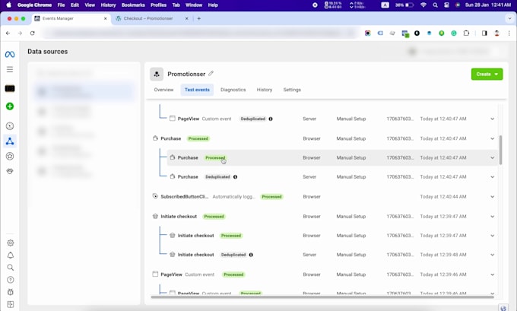Viewport: 517px width, 311px height.
Task: Open a new Chrome tab
Action: 199,18
